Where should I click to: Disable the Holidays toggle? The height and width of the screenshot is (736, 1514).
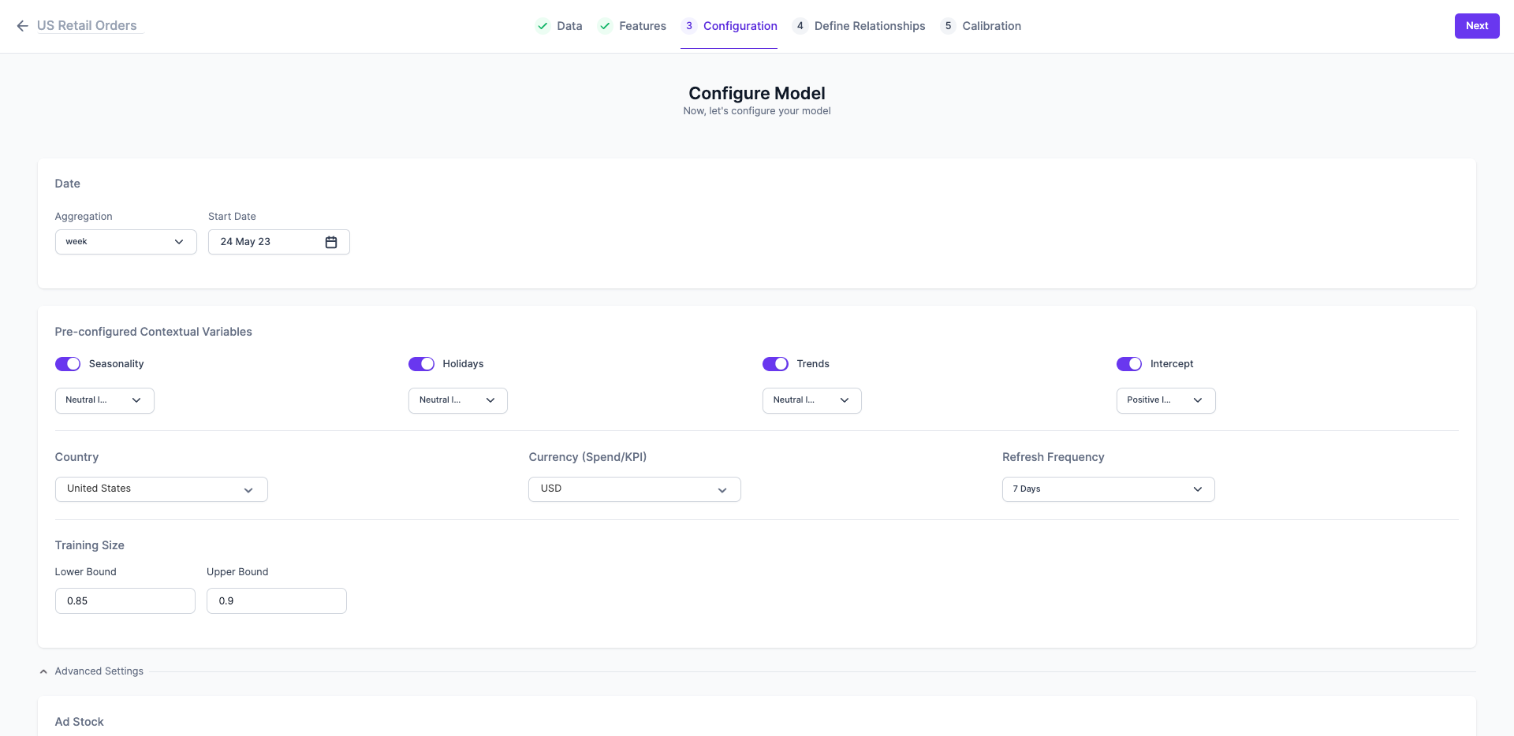point(421,364)
